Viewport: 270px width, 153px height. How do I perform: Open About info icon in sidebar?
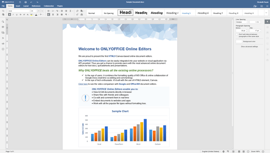pyautogui.click(x=3, y=49)
